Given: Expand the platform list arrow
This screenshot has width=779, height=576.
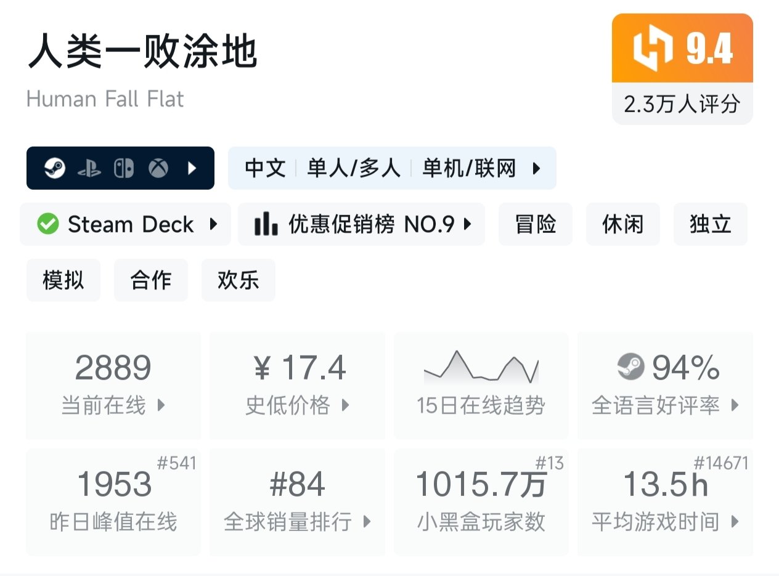Looking at the screenshot, I should [193, 168].
